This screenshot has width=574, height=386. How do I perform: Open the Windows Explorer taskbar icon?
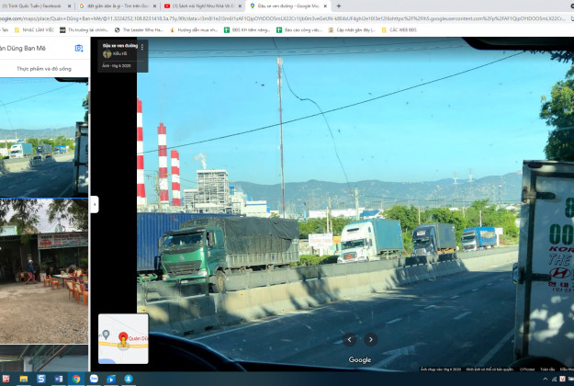coord(24,379)
